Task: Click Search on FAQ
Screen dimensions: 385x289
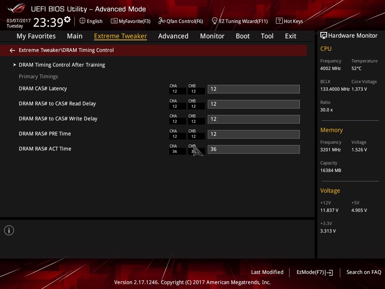Action: pyautogui.click(x=364, y=272)
